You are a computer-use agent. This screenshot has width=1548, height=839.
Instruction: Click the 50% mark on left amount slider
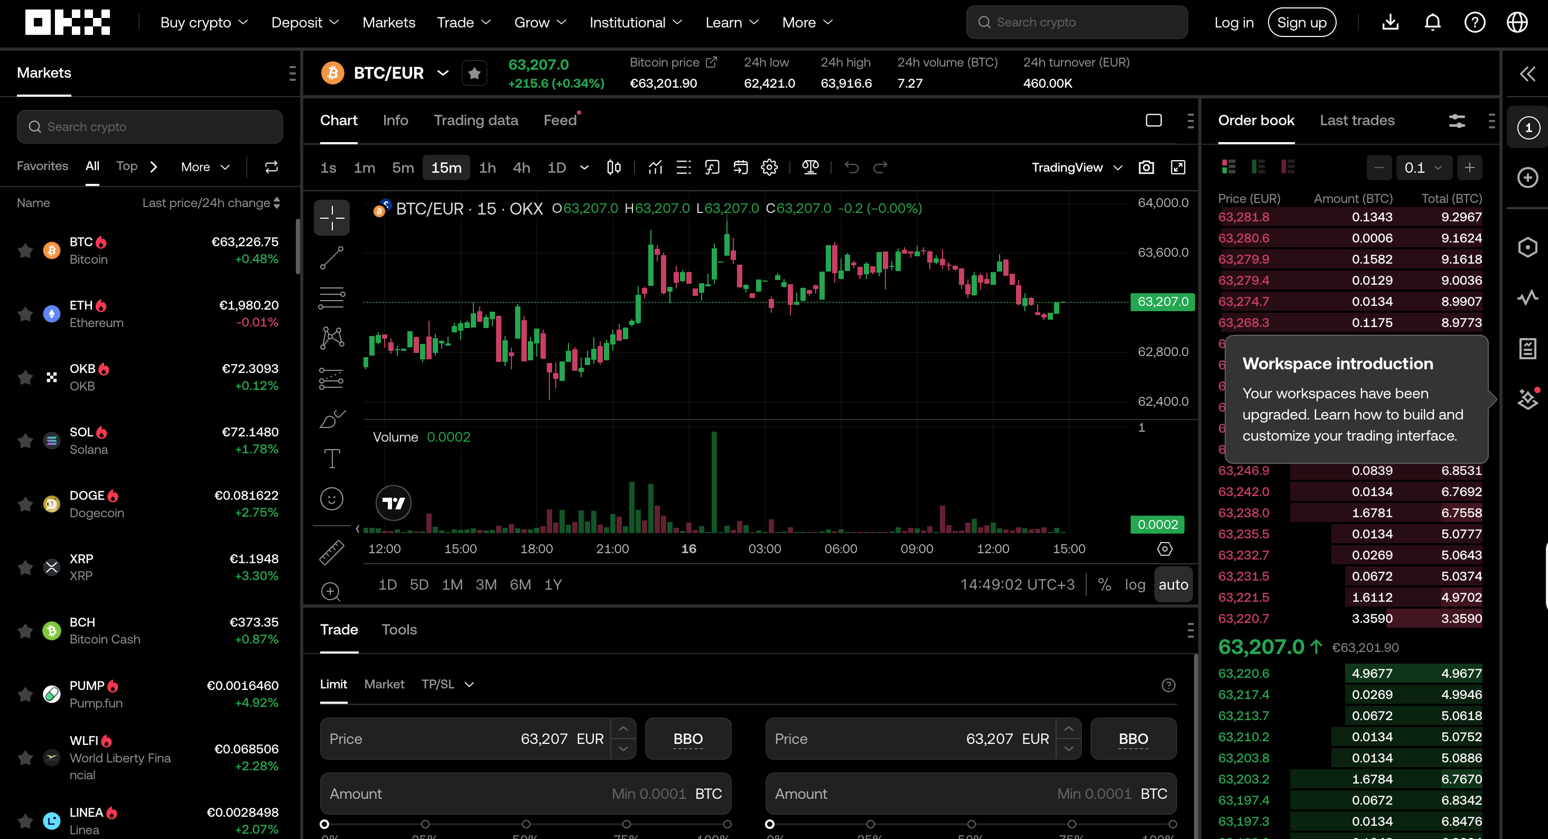(x=526, y=824)
